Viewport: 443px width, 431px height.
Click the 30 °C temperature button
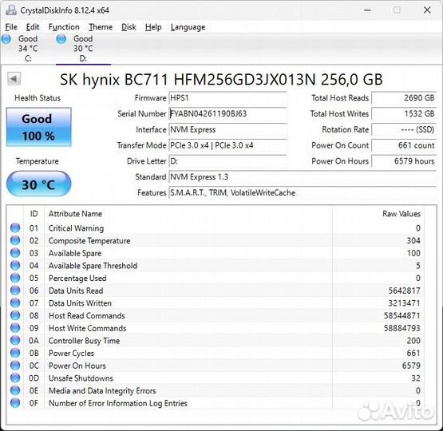point(38,184)
